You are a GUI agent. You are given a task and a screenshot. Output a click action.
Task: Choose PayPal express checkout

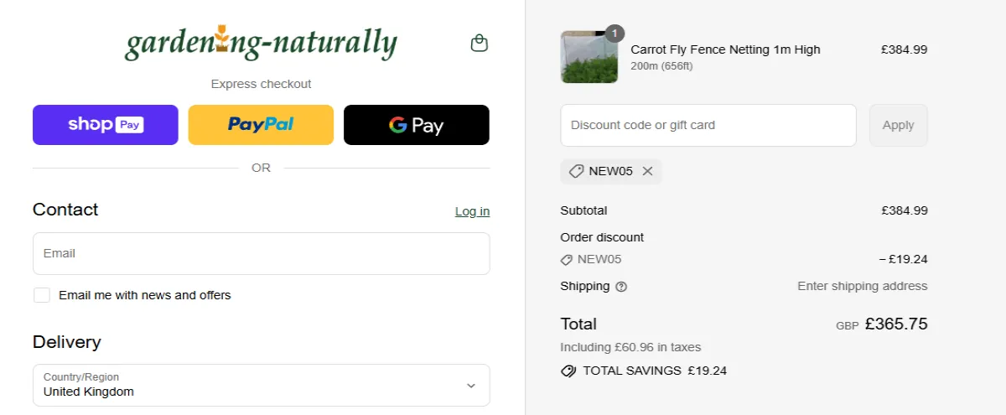pos(261,125)
